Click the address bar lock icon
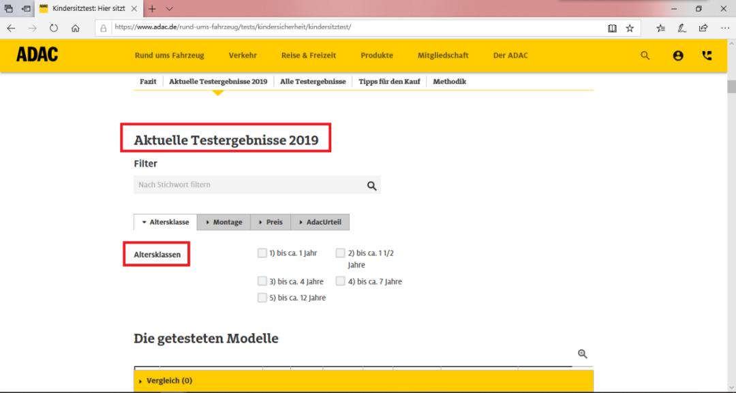The height and width of the screenshot is (393, 736). pyautogui.click(x=104, y=28)
